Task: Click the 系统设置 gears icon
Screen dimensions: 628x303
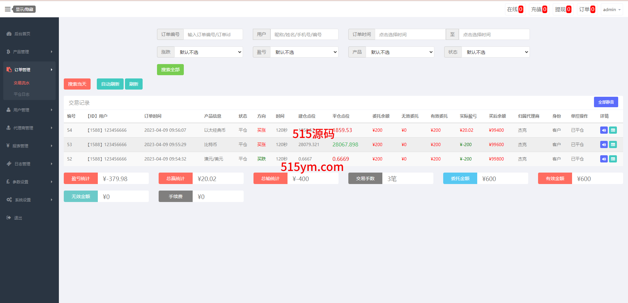Action: [9, 200]
